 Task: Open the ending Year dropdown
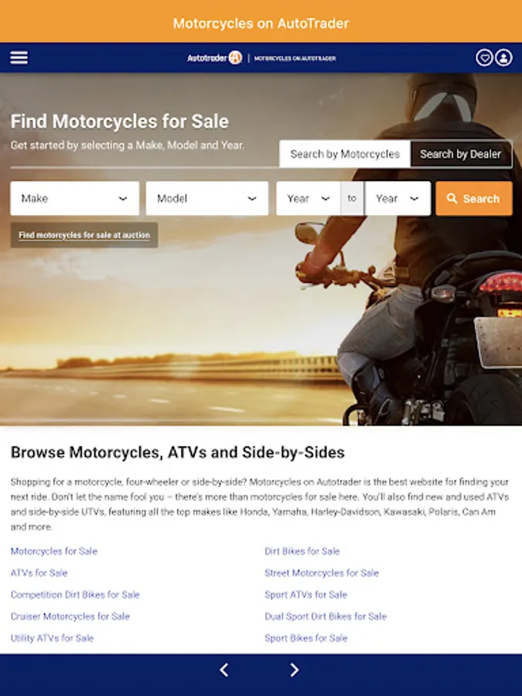pyautogui.click(x=397, y=199)
